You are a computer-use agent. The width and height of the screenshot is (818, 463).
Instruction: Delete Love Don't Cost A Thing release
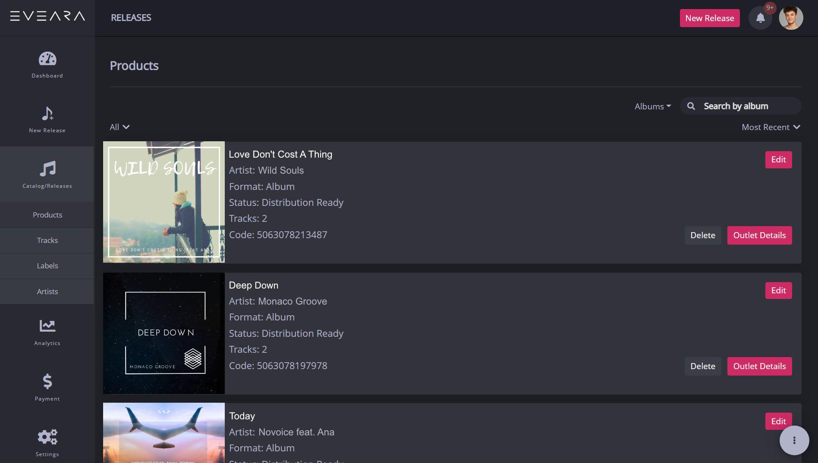(703, 235)
